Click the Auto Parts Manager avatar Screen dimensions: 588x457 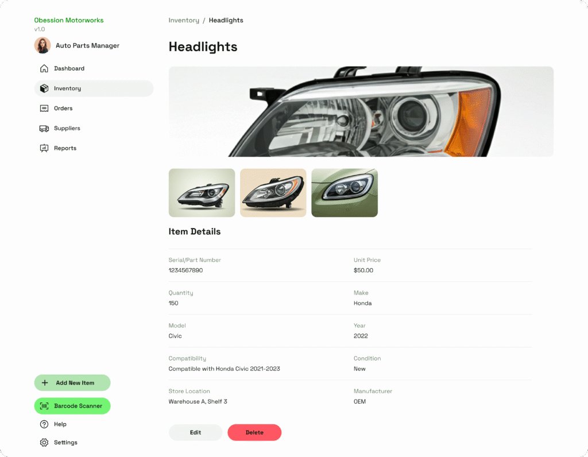click(x=42, y=45)
